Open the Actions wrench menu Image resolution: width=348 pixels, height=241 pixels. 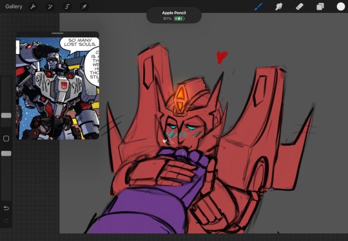point(33,6)
